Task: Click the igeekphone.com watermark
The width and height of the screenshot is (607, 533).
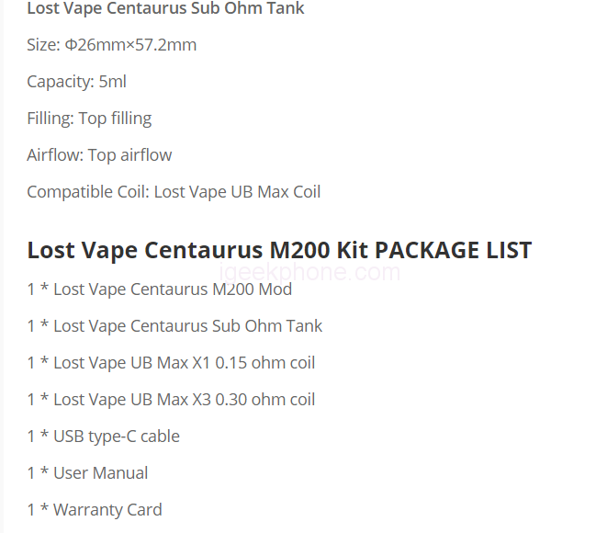Action: click(310, 272)
